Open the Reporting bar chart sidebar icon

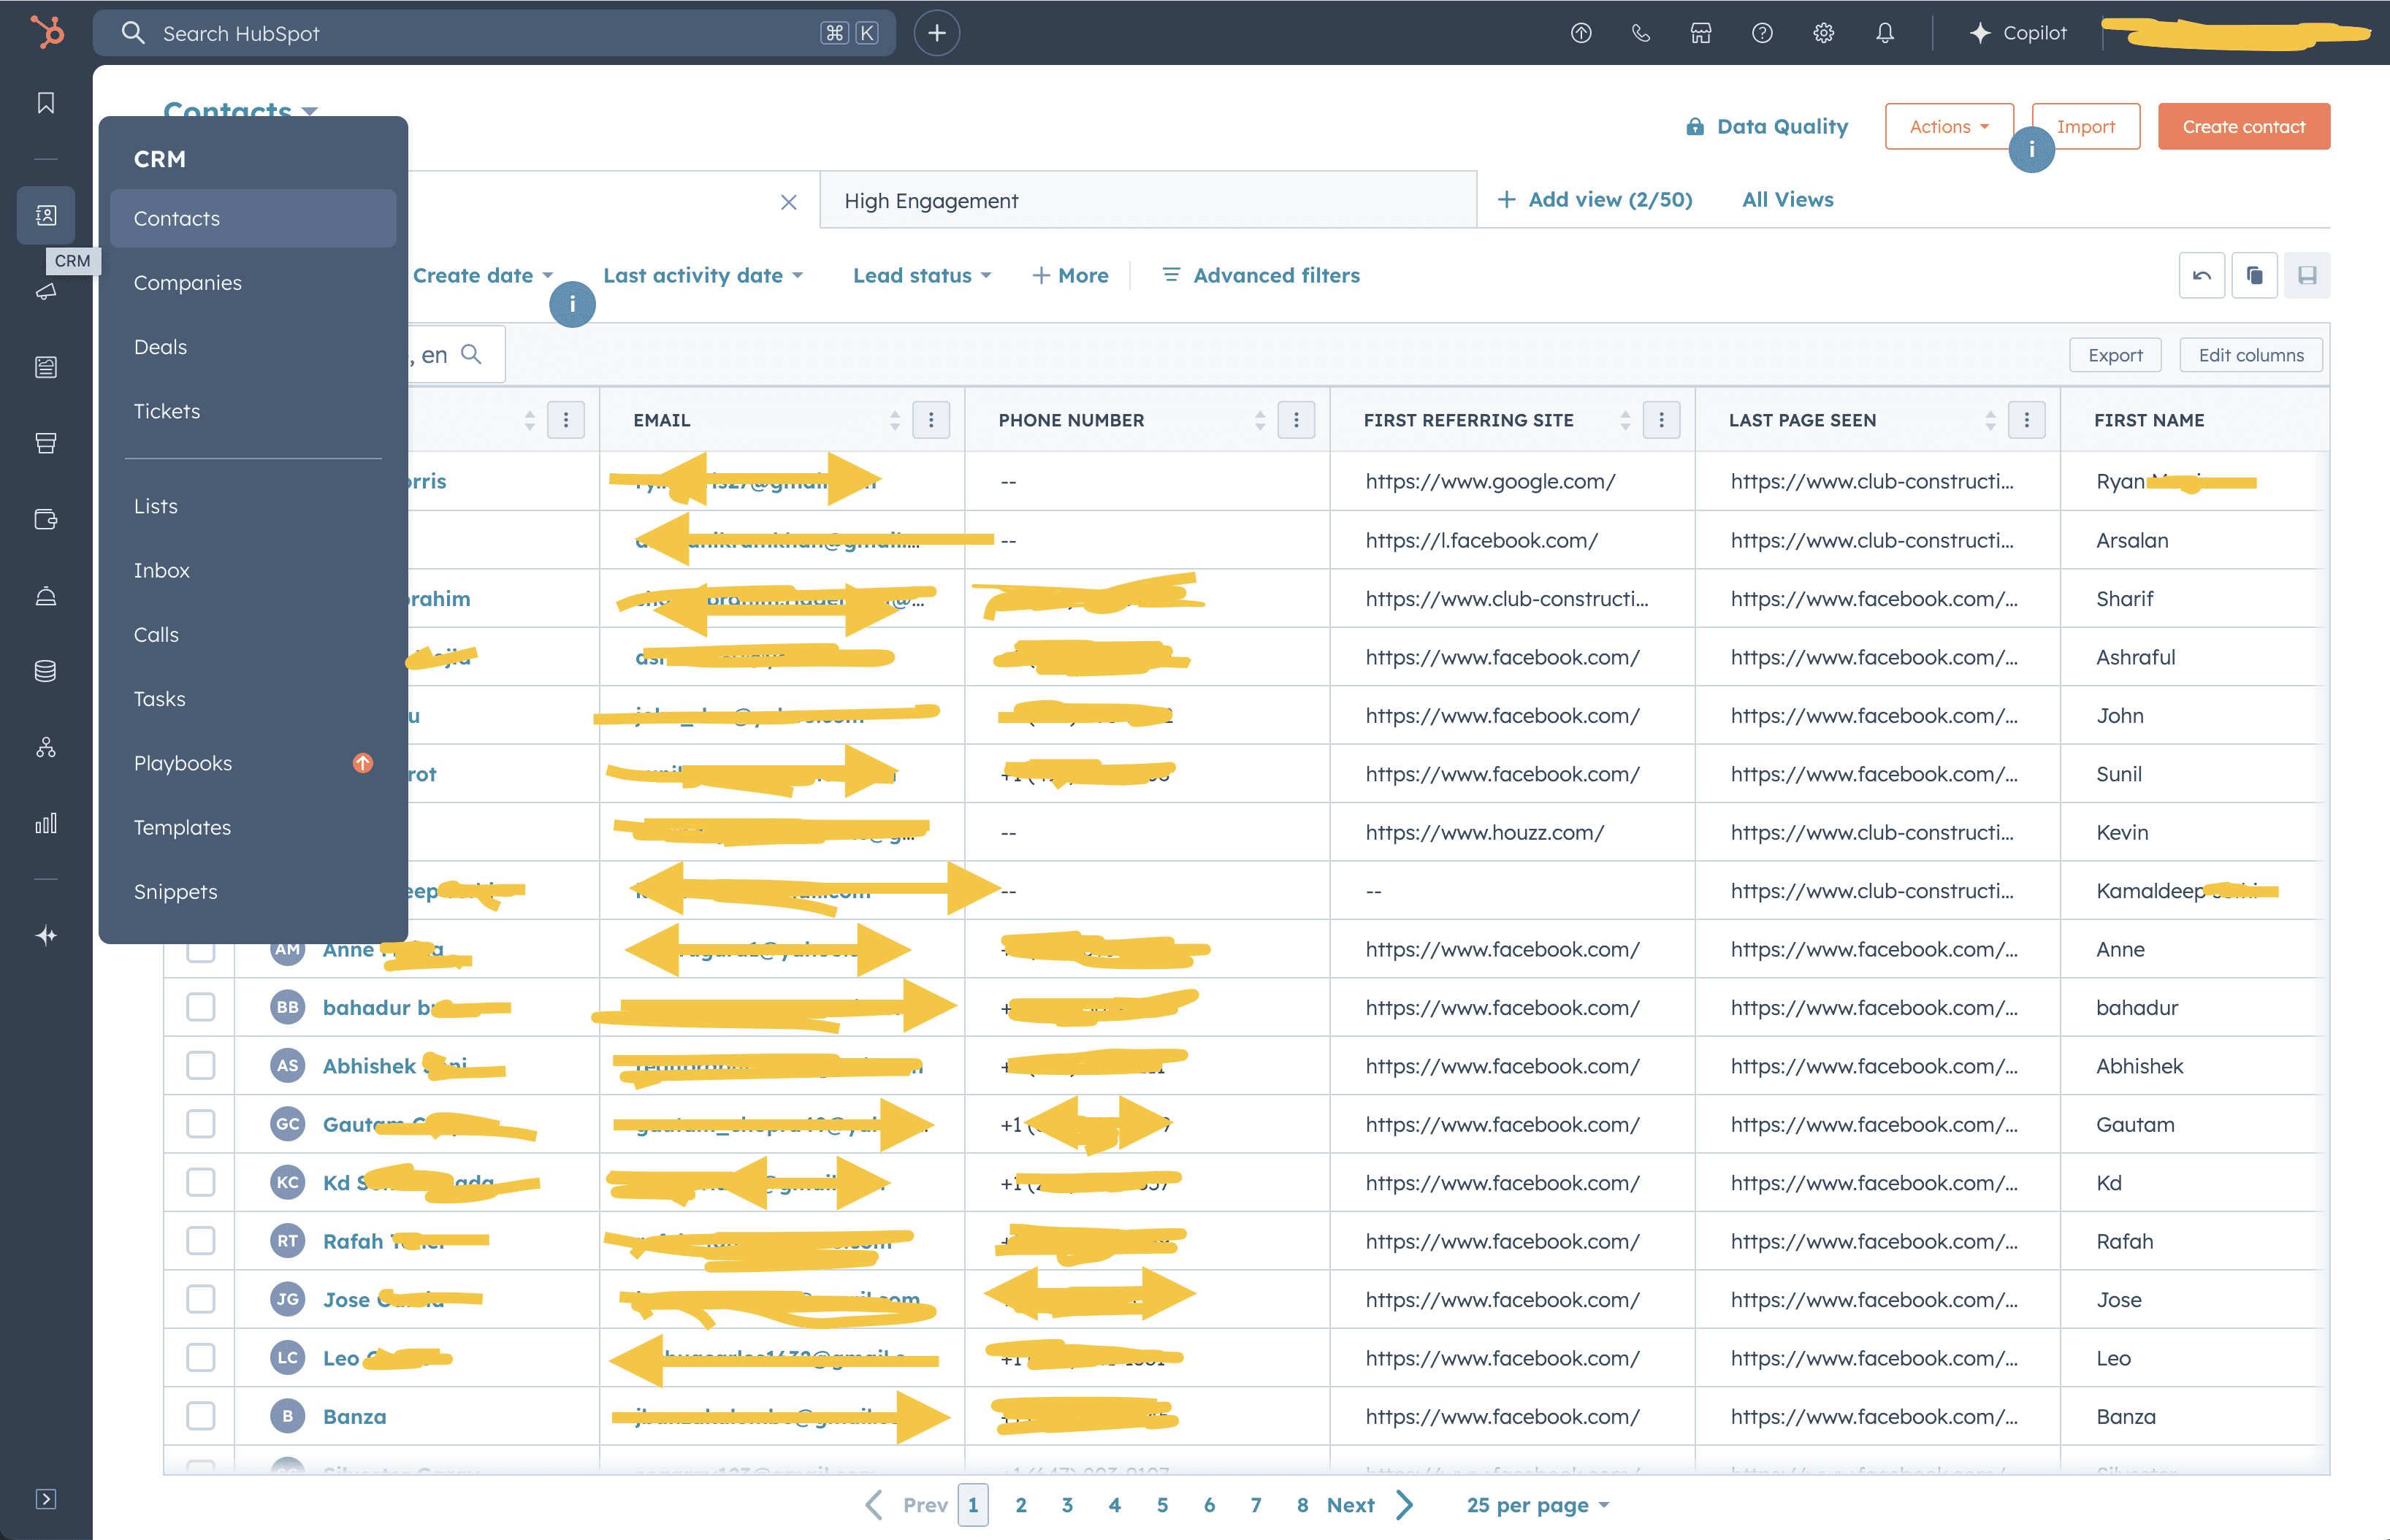pyautogui.click(x=46, y=823)
